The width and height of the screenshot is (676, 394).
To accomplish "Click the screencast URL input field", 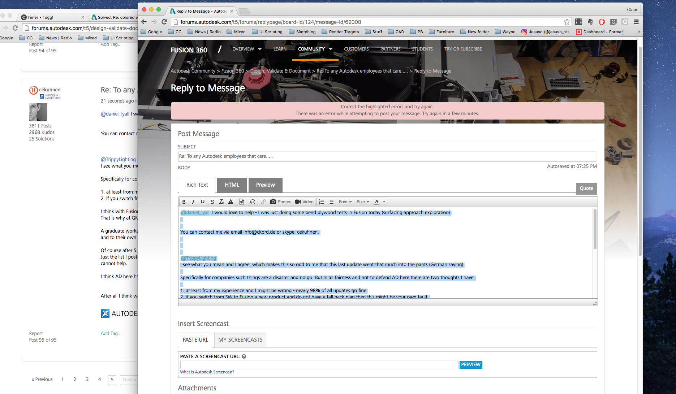I will tap(319, 365).
